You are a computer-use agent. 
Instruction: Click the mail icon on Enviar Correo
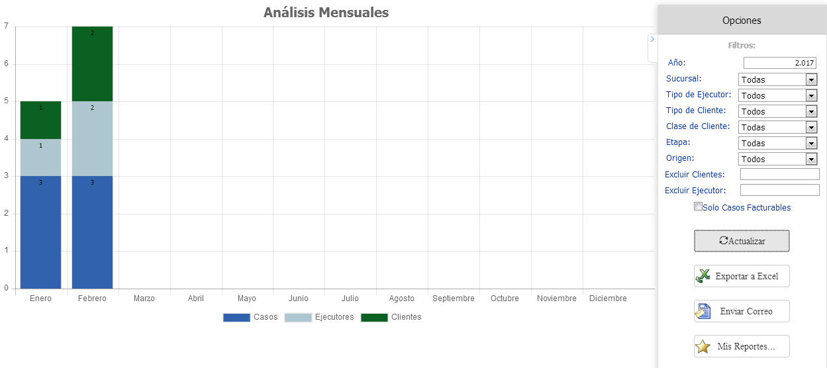[703, 311]
